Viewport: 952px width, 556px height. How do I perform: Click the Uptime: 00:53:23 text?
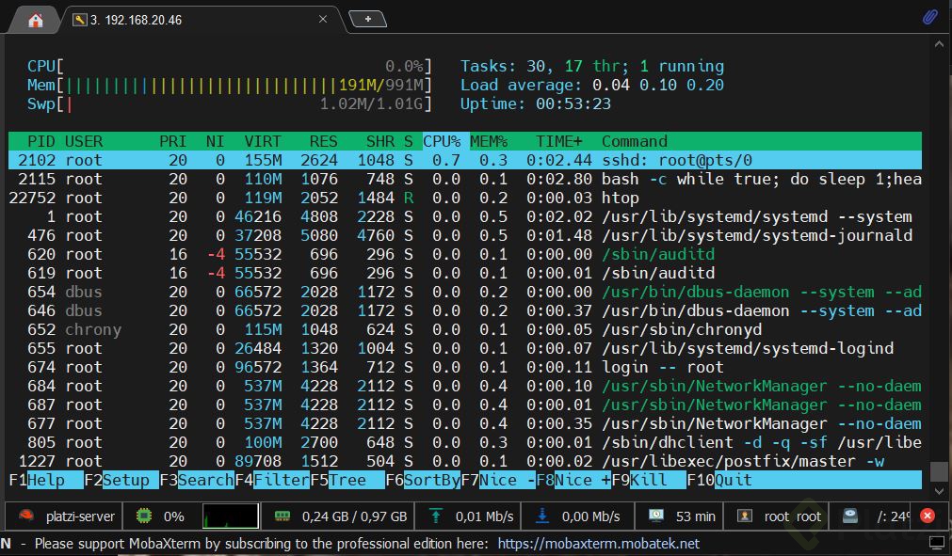(x=536, y=103)
